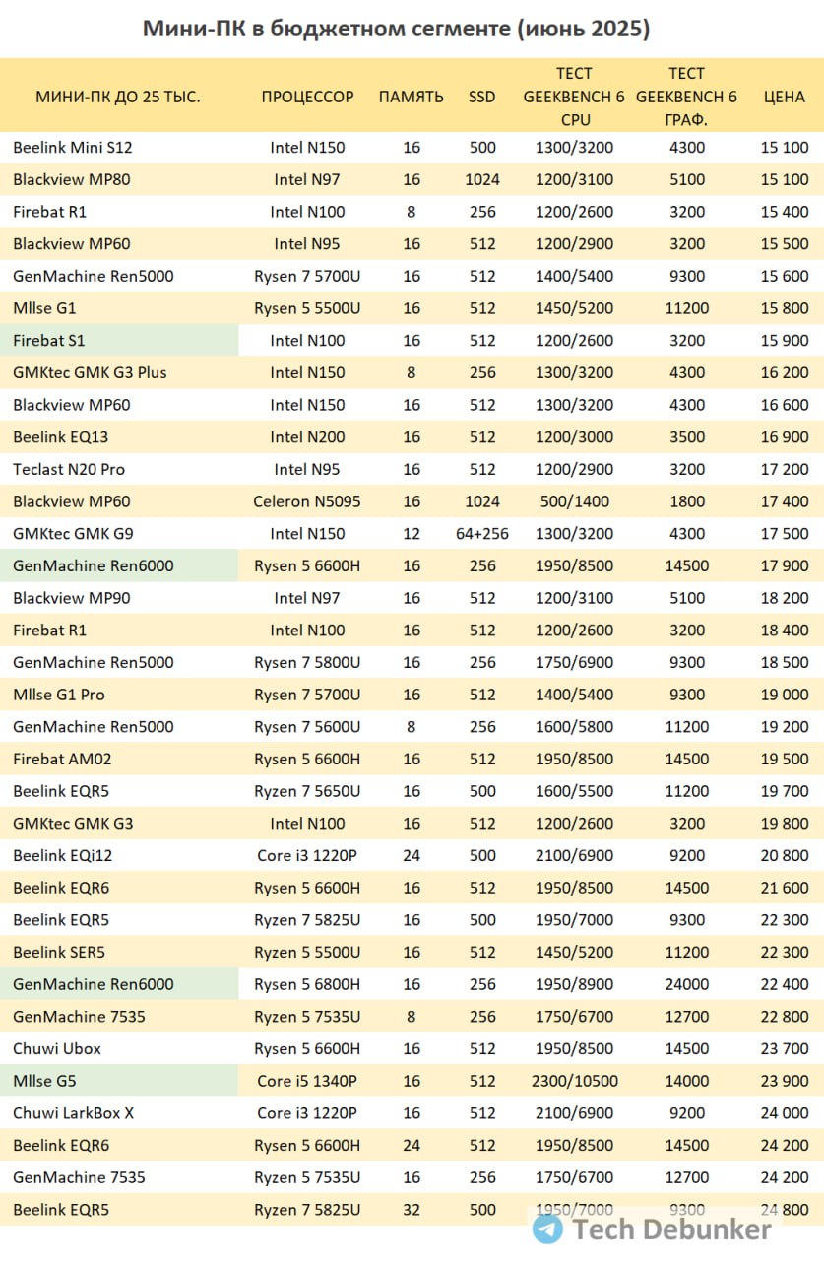
Task: Select the Celeron N5095 processor cell
Action: [307, 501]
